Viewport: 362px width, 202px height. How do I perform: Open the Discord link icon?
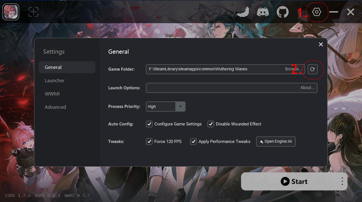(263, 12)
